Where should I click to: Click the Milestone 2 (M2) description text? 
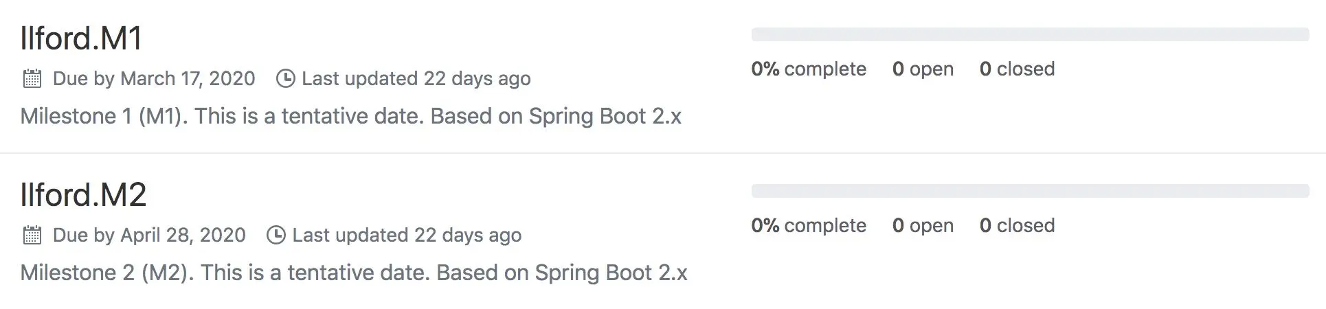pyautogui.click(x=354, y=273)
